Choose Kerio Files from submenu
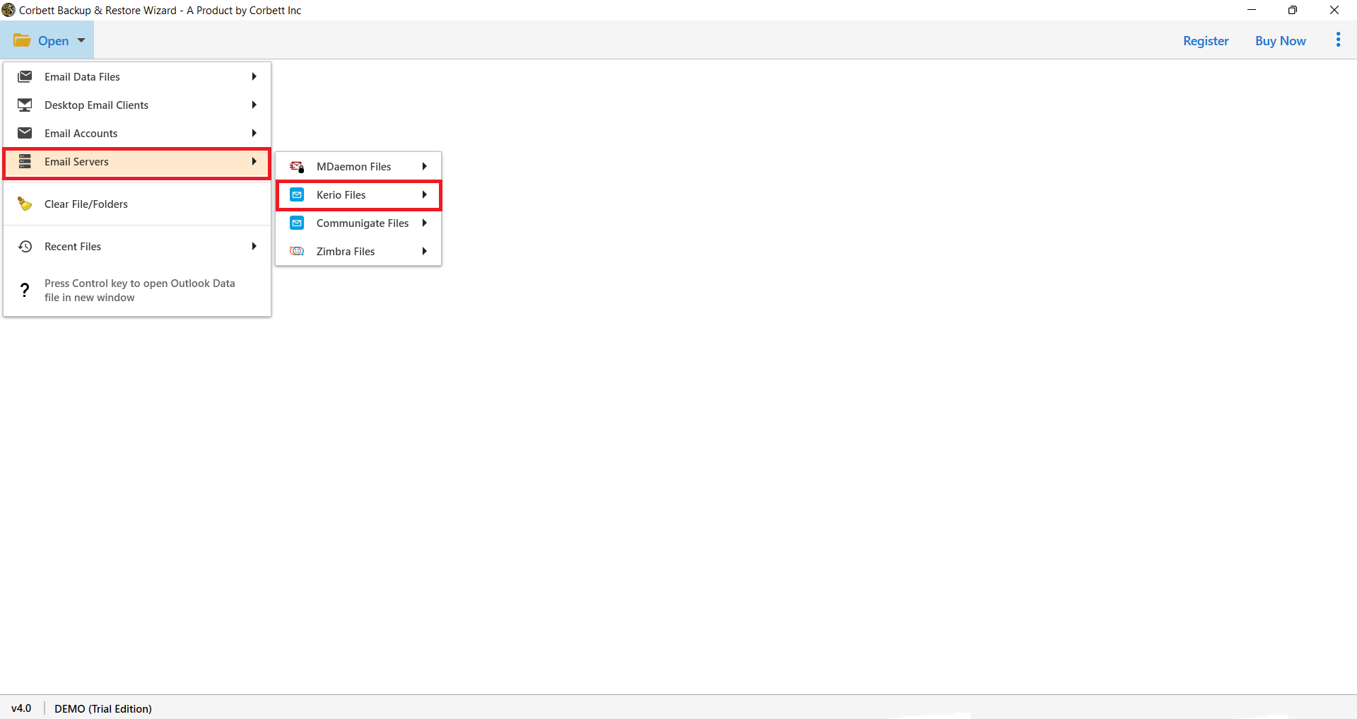1357x719 pixels. point(358,195)
